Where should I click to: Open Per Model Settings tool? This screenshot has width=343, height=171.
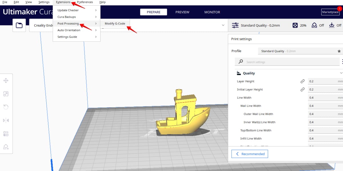coord(6,133)
